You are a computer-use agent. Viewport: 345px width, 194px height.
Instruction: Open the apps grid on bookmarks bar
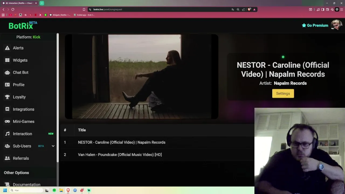click(3, 15)
